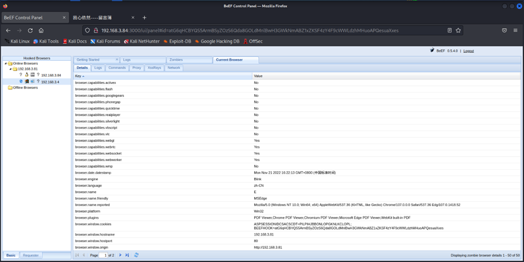Switch to the Requester view tab
The height and width of the screenshot is (262, 524).
click(31, 255)
